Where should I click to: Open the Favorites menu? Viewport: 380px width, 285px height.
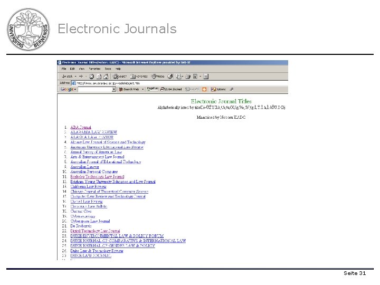[94, 69]
